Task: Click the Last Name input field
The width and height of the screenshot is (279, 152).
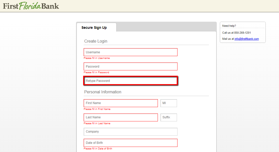Action: (120, 117)
